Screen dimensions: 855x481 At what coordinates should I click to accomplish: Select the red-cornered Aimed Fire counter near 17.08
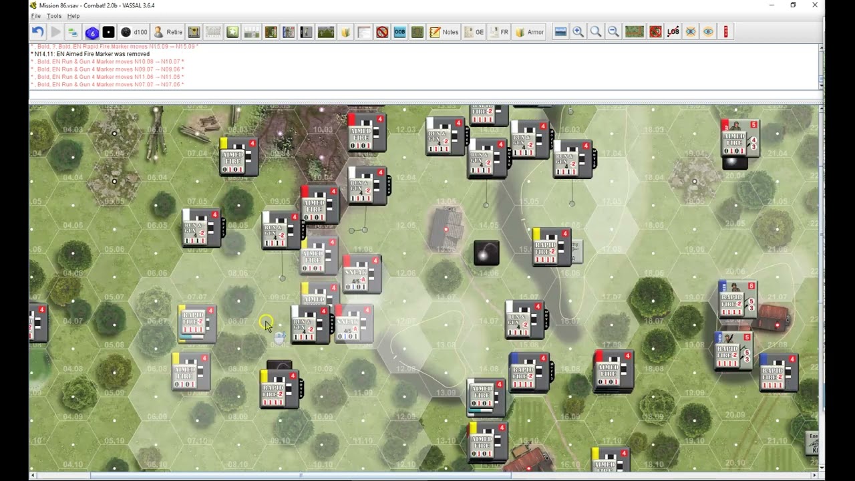click(614, 370)
